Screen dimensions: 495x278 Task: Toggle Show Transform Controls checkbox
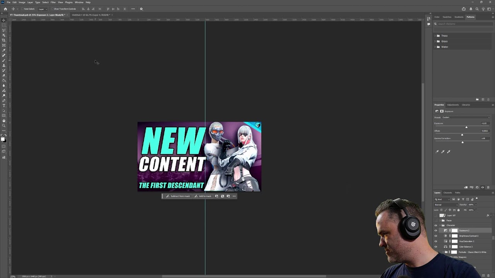(52, 9)
